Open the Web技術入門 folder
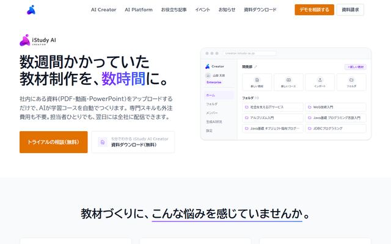Image resolution: width=391 pixels, height=244 pixels. [335, 107]
